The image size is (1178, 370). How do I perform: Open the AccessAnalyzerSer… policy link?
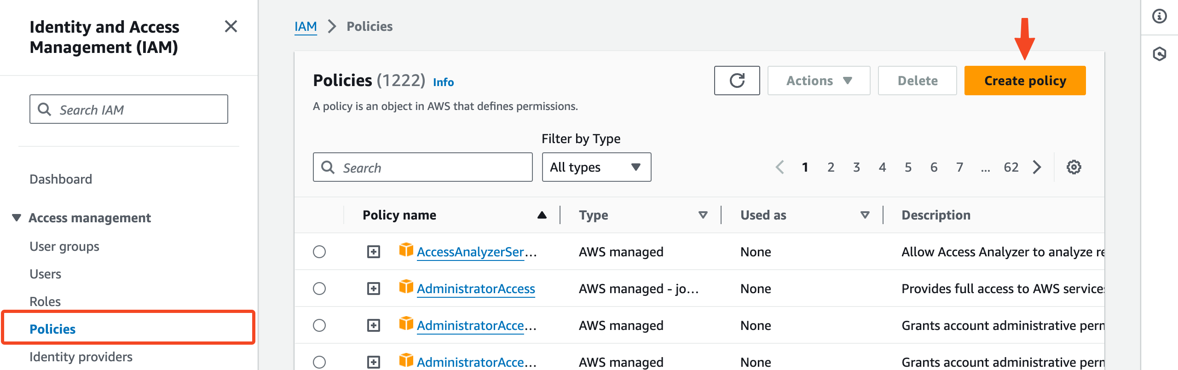(x=477, y=252)
